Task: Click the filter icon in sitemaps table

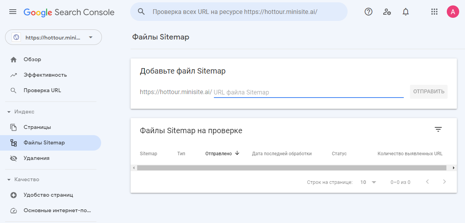Action: point(438,129)
